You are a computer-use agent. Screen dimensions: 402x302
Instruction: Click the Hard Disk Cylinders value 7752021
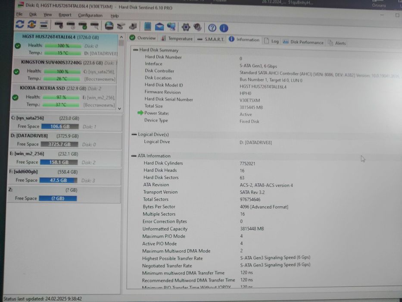click(x=247, y=164)
